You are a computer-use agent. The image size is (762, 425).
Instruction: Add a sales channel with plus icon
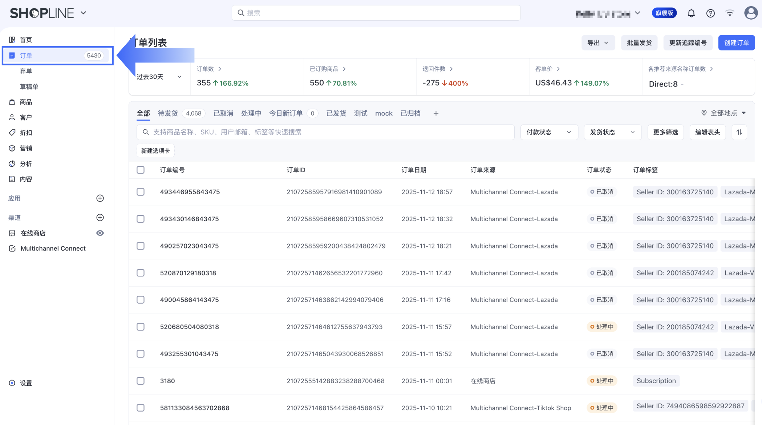tap(100, 218)
